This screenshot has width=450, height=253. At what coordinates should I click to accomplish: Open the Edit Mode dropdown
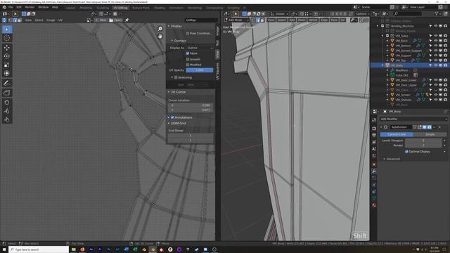(236, 20)
